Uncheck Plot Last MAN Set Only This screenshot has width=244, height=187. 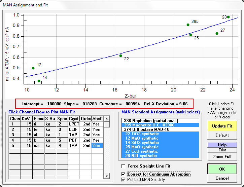coord(124,180)
